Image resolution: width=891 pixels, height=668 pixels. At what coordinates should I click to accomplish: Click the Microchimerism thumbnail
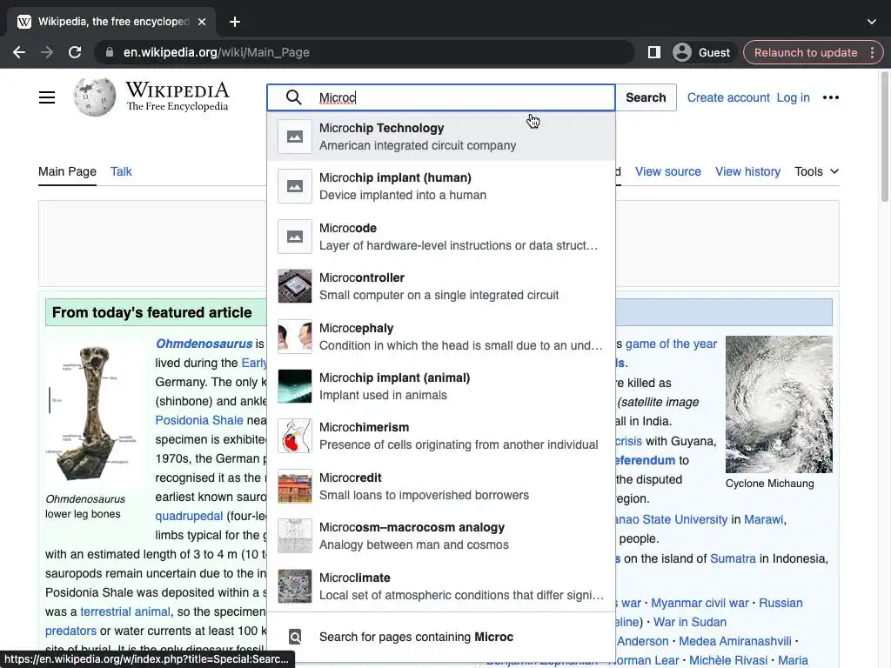pyautogui.click(x=294, y=437)
